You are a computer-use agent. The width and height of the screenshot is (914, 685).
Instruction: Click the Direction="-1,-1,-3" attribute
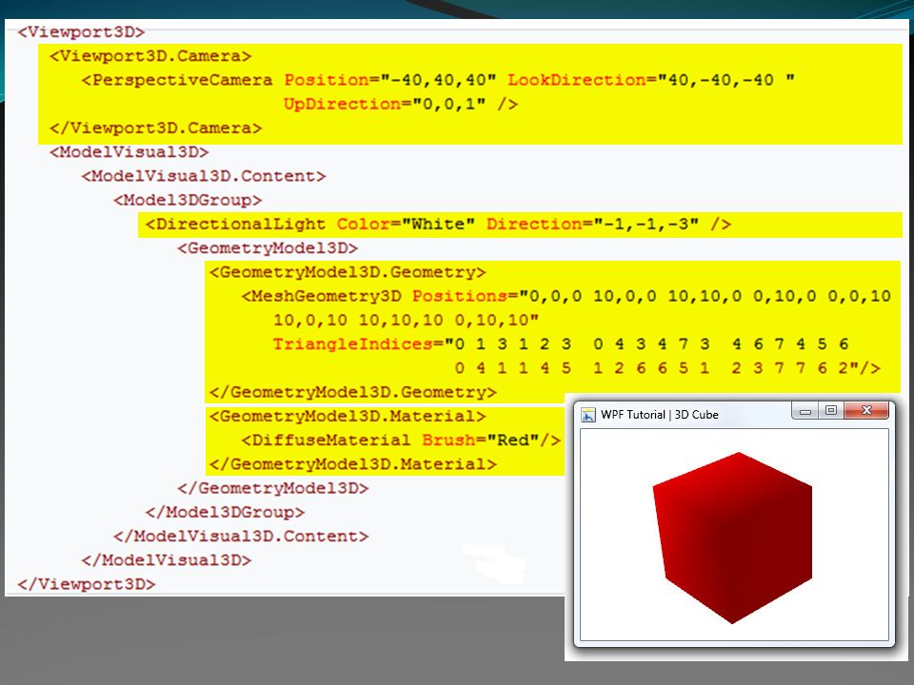592,225
